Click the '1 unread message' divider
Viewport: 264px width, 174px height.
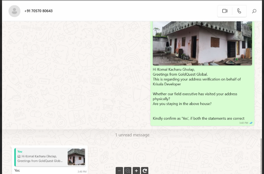[x=132, y=135]
